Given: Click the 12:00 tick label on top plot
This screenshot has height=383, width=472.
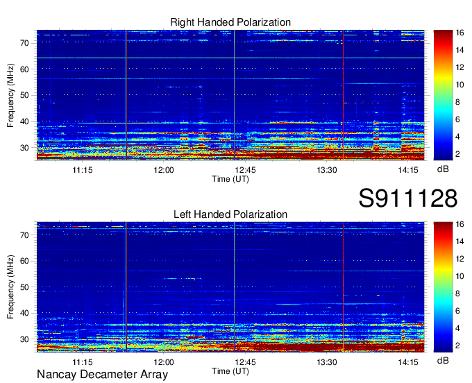Looking at the screenshot, I should coord(164,170).
